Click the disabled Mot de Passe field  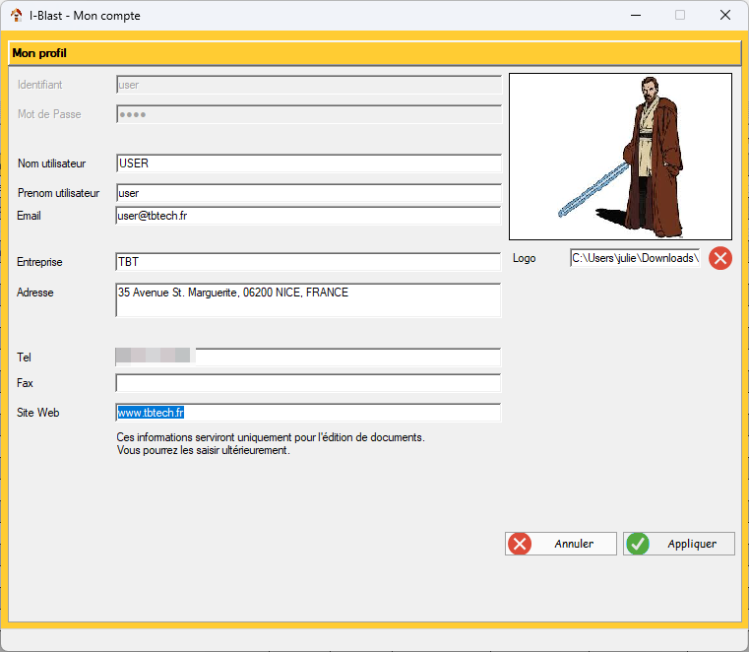click(x=309, y=114)
